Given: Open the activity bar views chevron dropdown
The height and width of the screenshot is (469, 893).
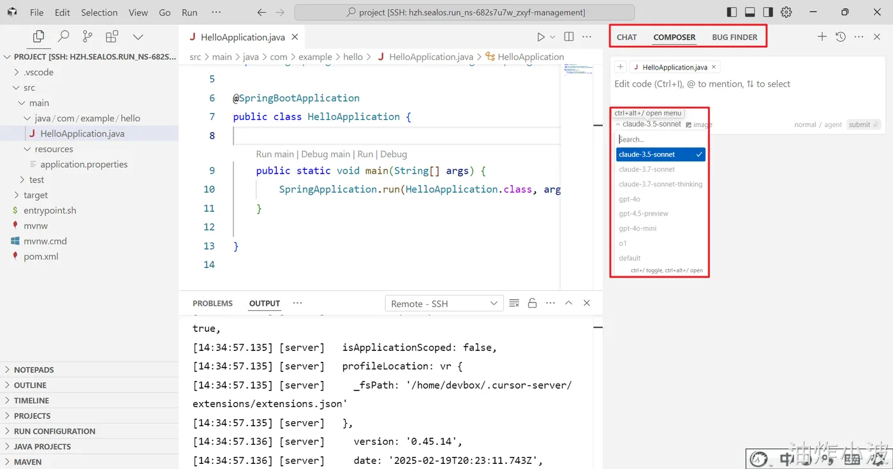Looking at the screenshot, I should (138, 36).
